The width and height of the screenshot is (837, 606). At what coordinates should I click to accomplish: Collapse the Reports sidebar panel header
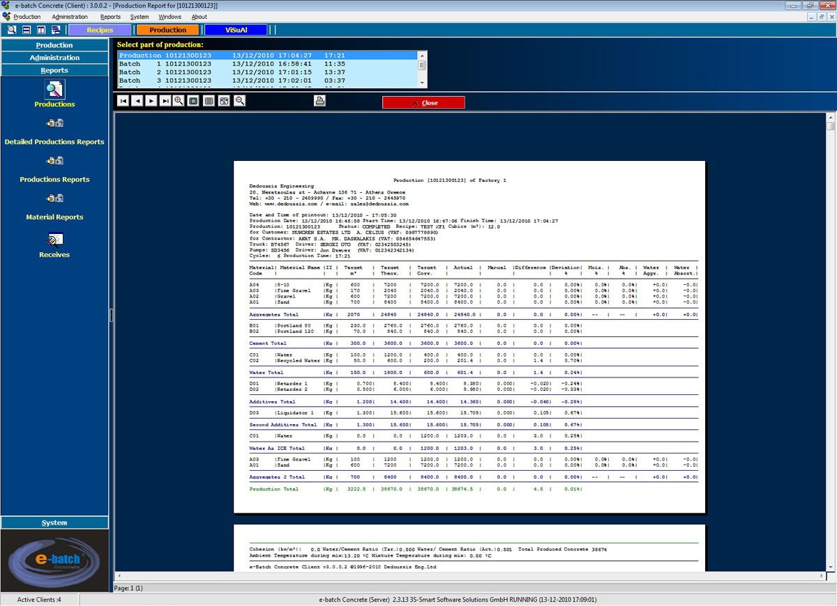54,70
